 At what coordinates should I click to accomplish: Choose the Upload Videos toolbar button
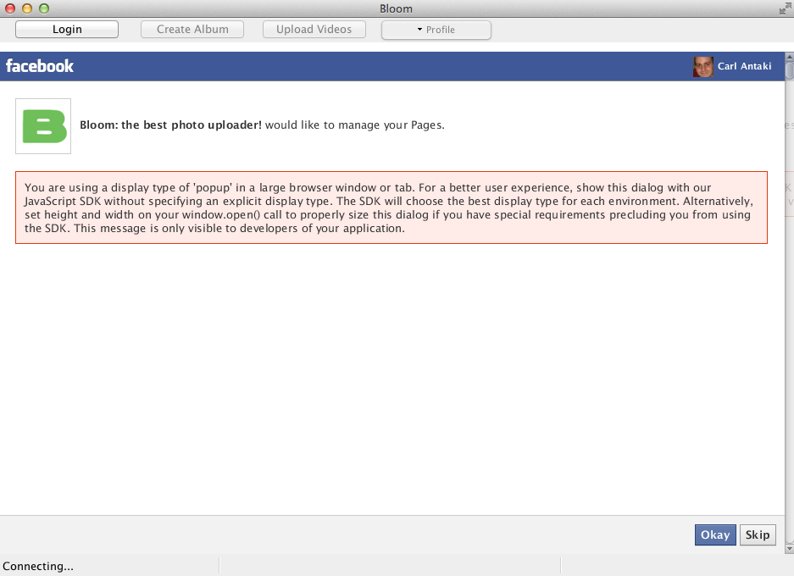(x=314, y=29)
